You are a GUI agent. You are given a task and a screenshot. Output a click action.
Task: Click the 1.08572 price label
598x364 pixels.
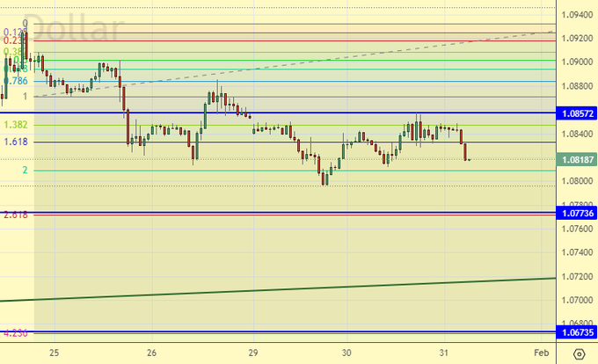point(577,113)
